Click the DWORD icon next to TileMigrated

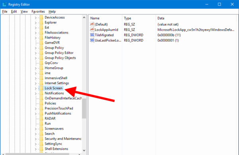(92, 35)
